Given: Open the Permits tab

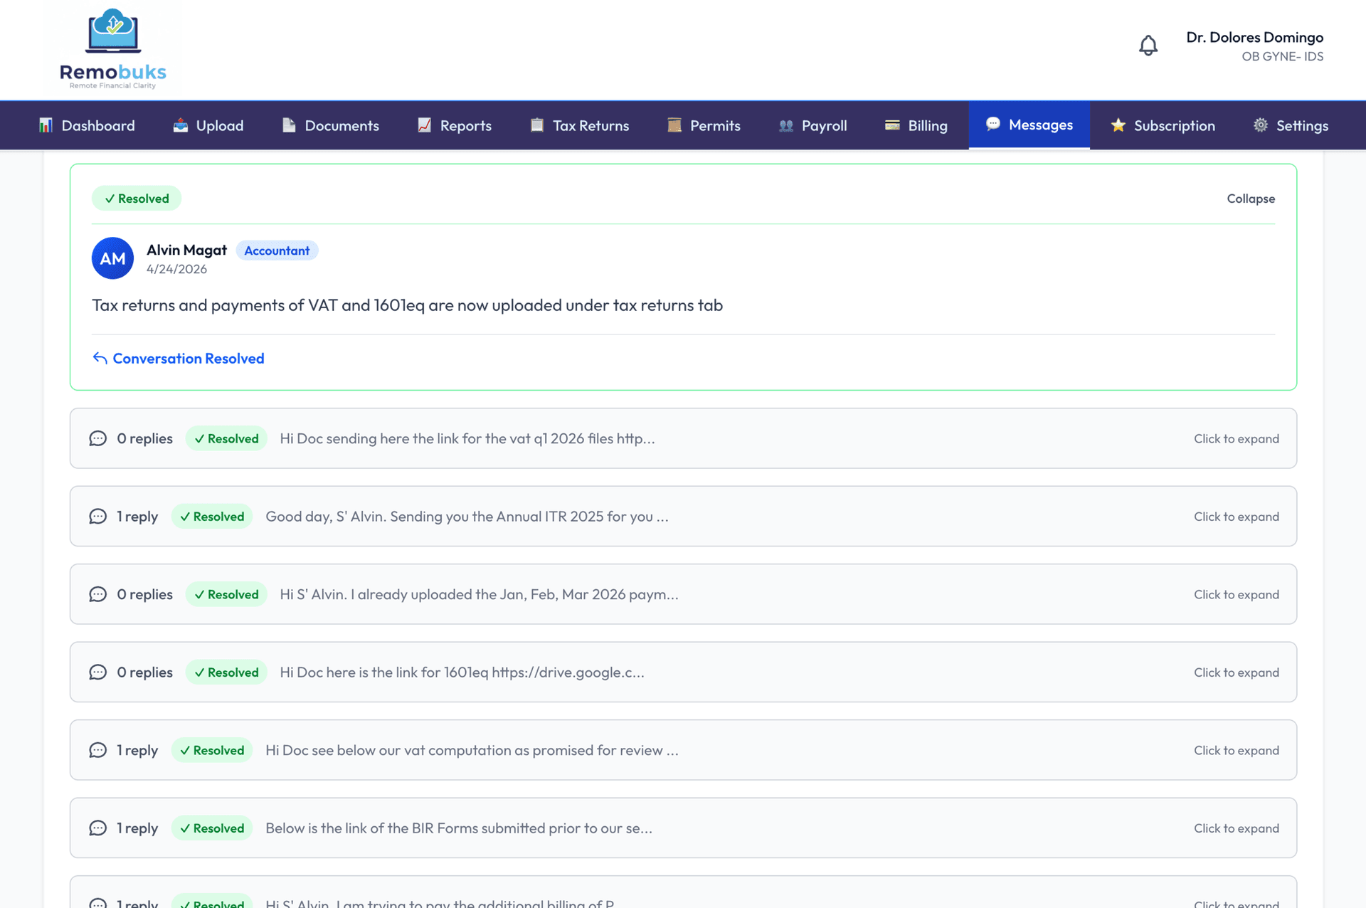Looking at the screenshot, I should click(704, 125).
